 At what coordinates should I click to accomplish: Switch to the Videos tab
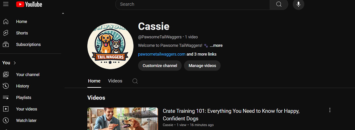115,81
